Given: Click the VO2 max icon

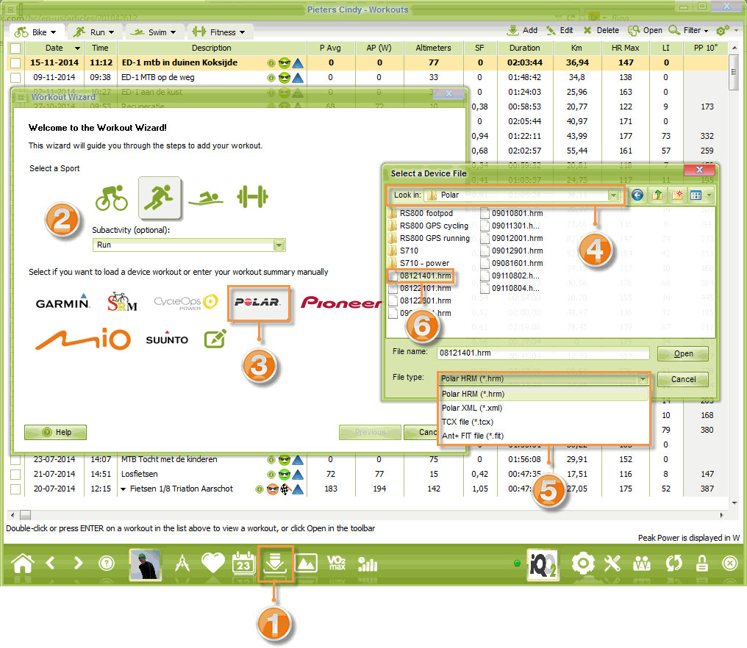Looking at the screenshot, I should (x=337, y=564).
